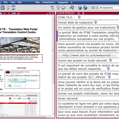Open the All segments filter dropdown
The image size is (119, 119).
(109, 8)
